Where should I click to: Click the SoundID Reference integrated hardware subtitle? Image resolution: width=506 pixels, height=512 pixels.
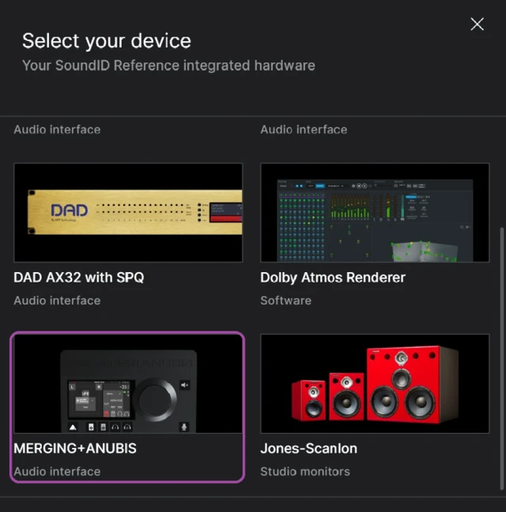click(168, 66)
